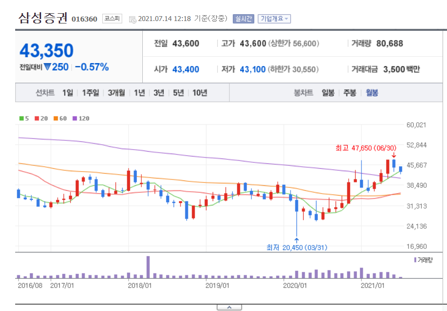
Task: Click the 최고 47,650 (06/30) annotation
Action: click(366, 148)
